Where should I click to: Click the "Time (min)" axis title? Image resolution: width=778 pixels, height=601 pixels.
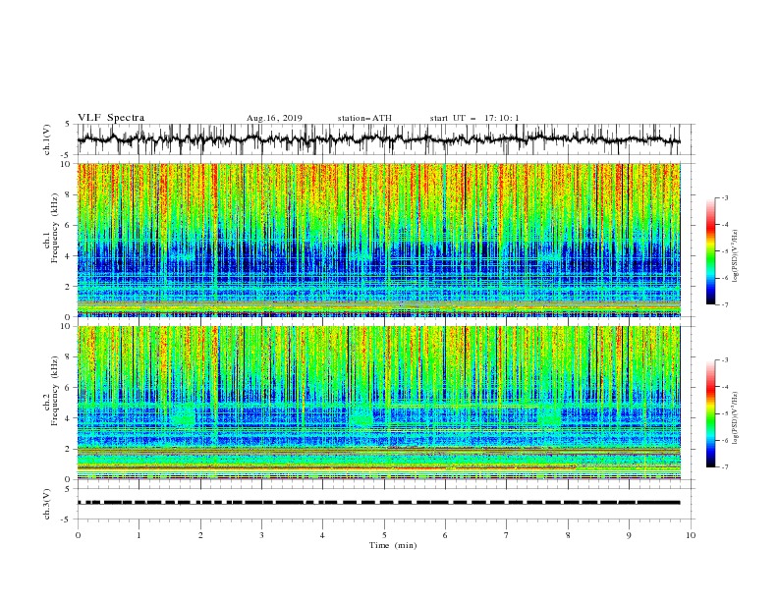point(393,545)
